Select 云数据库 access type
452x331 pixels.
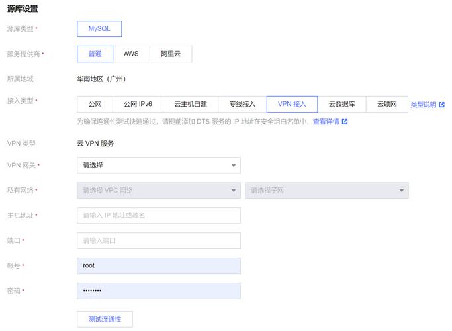(341, 104)
